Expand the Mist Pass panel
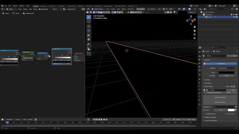This screenshot has width=239, height=134. pos(208,83)
